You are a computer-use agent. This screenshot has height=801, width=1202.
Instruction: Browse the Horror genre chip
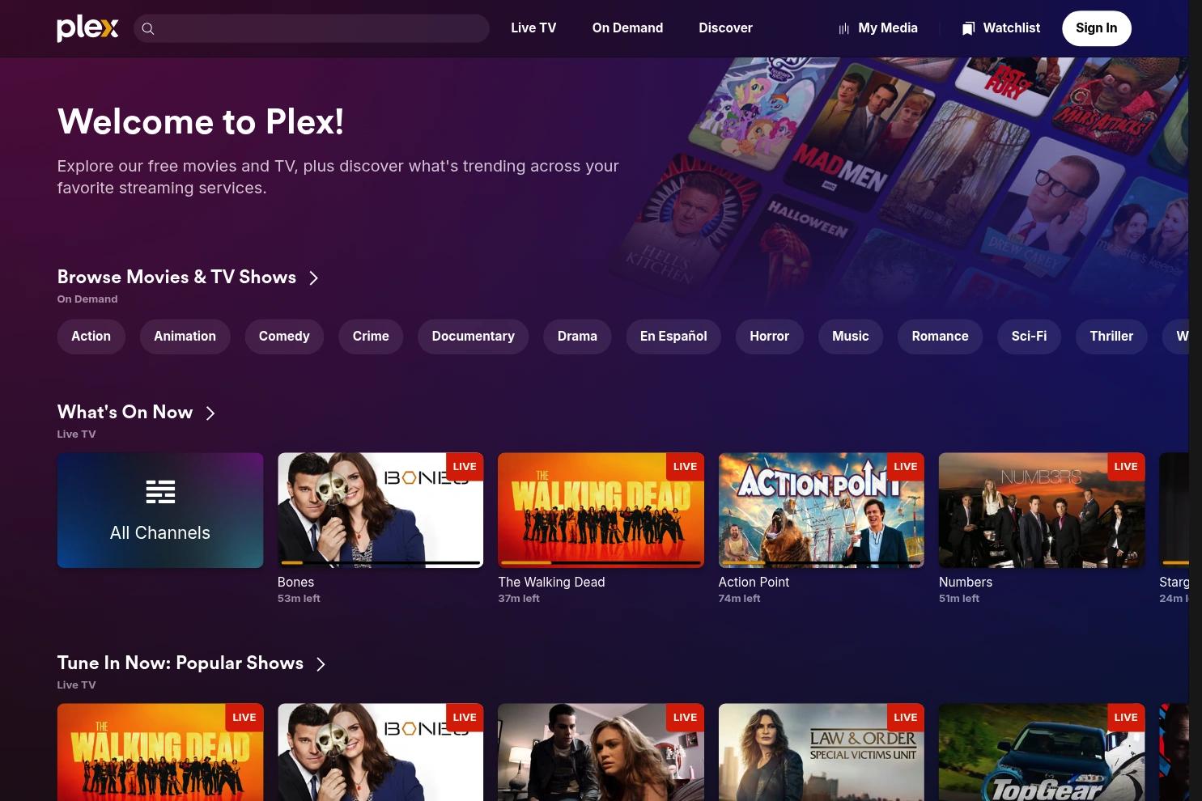770,337
